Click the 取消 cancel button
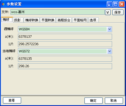 (x=114, y=101)
